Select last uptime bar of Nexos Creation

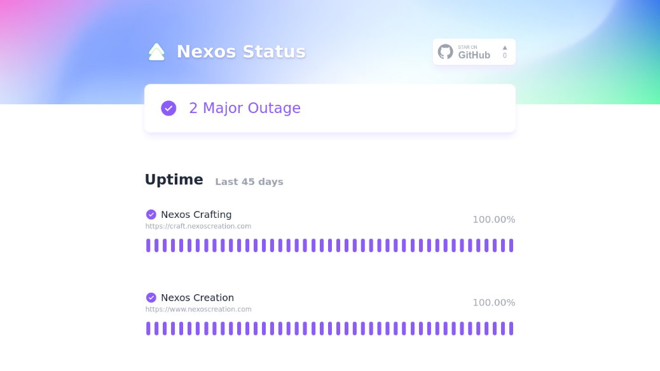[x=511, y=328]
